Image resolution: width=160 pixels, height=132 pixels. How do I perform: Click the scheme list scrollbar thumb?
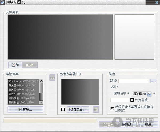[41, 88]
